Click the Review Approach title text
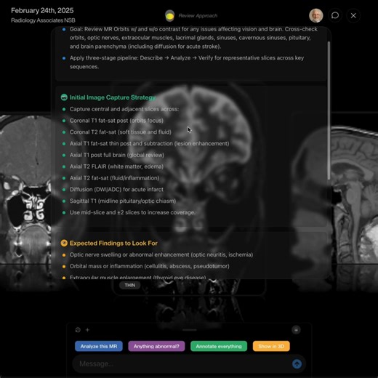The height and width of the screenshot is (378, 378). click(198, 16)
